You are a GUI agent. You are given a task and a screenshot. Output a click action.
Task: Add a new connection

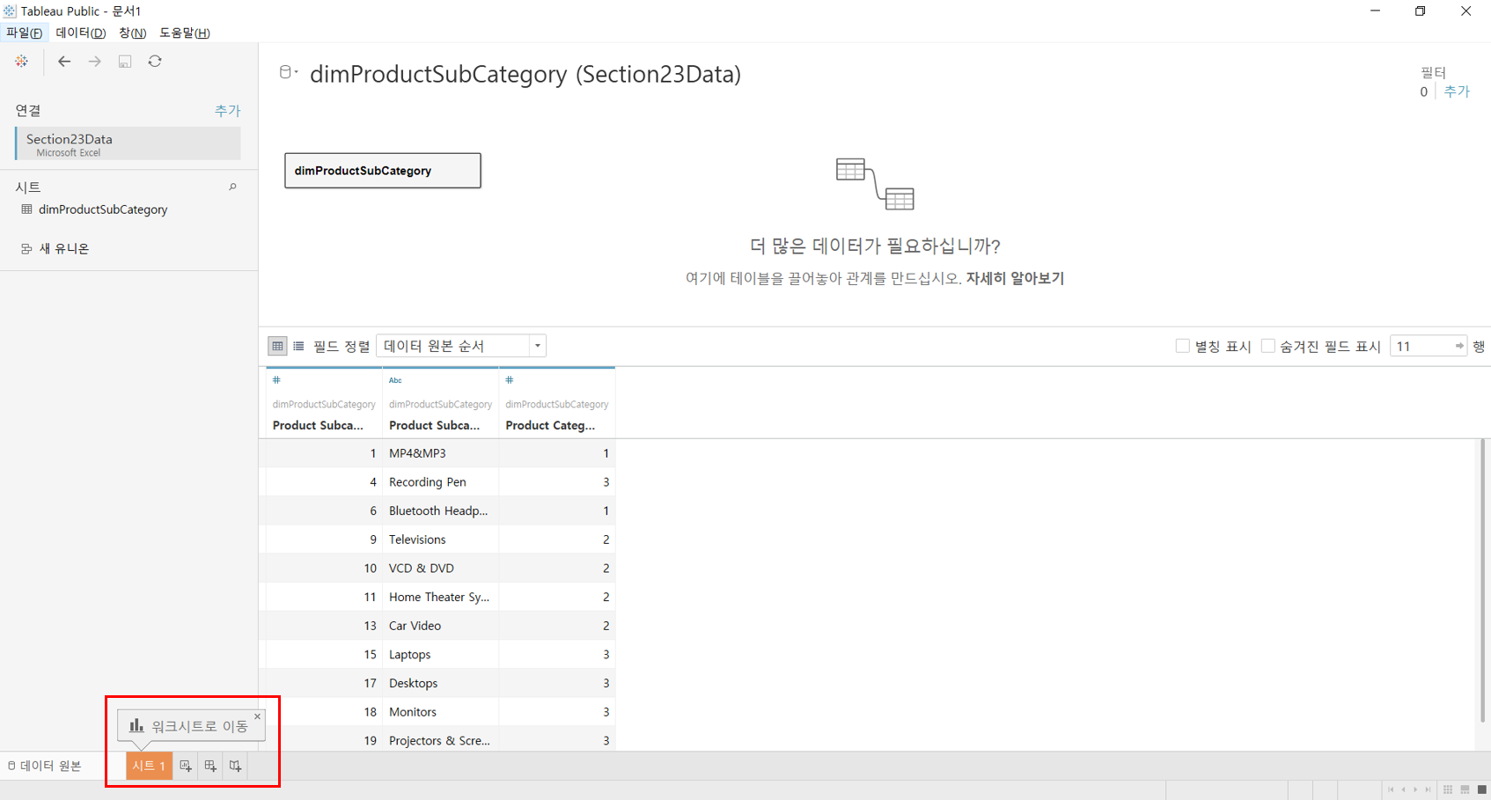[x=227, y=111]
